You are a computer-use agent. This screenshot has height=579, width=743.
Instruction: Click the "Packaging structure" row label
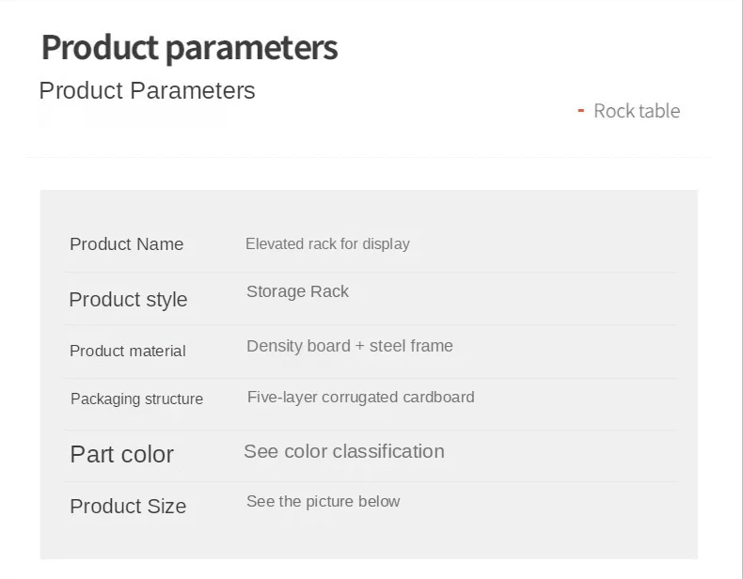[x=136, y=399]
